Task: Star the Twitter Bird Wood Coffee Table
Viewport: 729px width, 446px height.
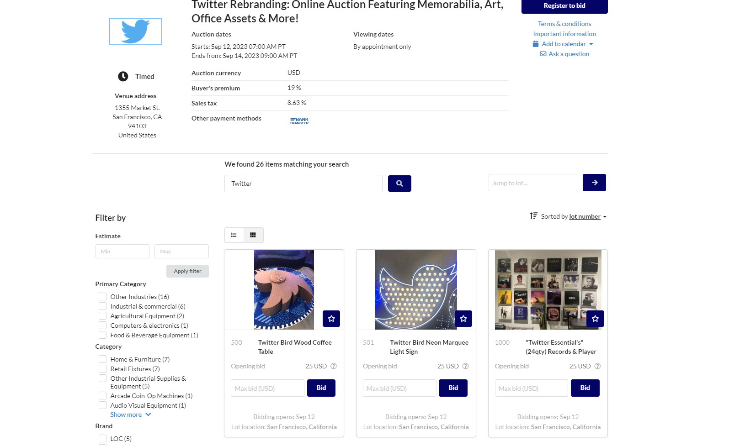Action: click(x=331, y=319)
